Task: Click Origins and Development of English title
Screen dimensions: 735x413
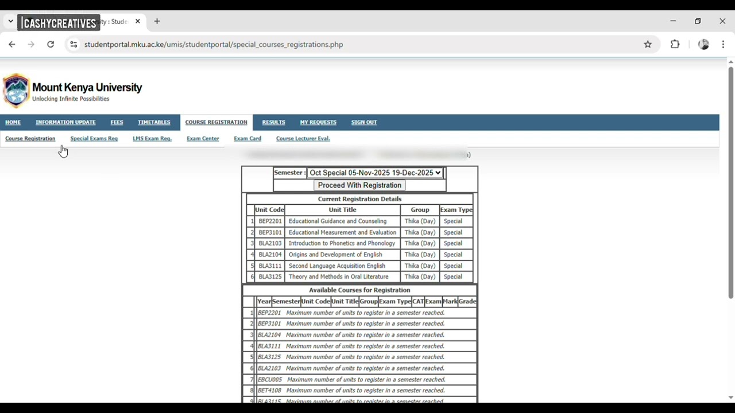Action: [335, 255]
